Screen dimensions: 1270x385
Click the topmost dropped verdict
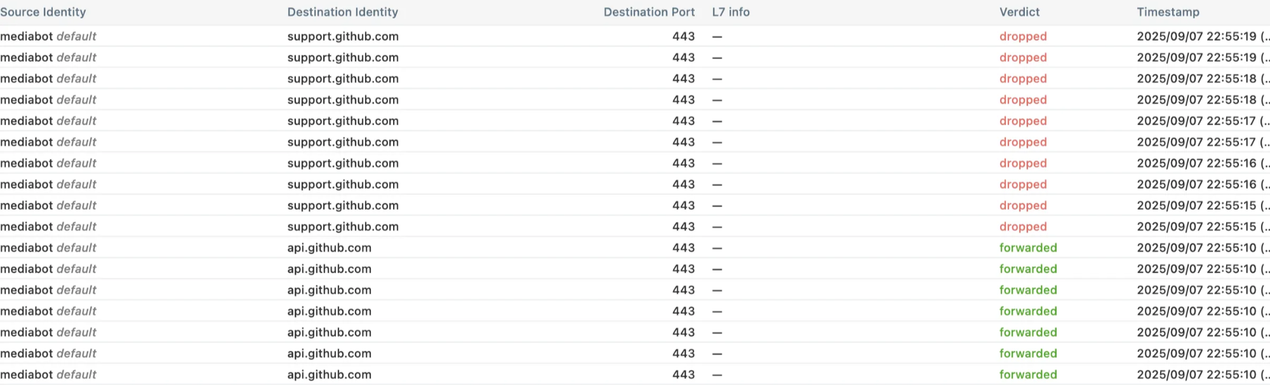tap(1023, 36)
